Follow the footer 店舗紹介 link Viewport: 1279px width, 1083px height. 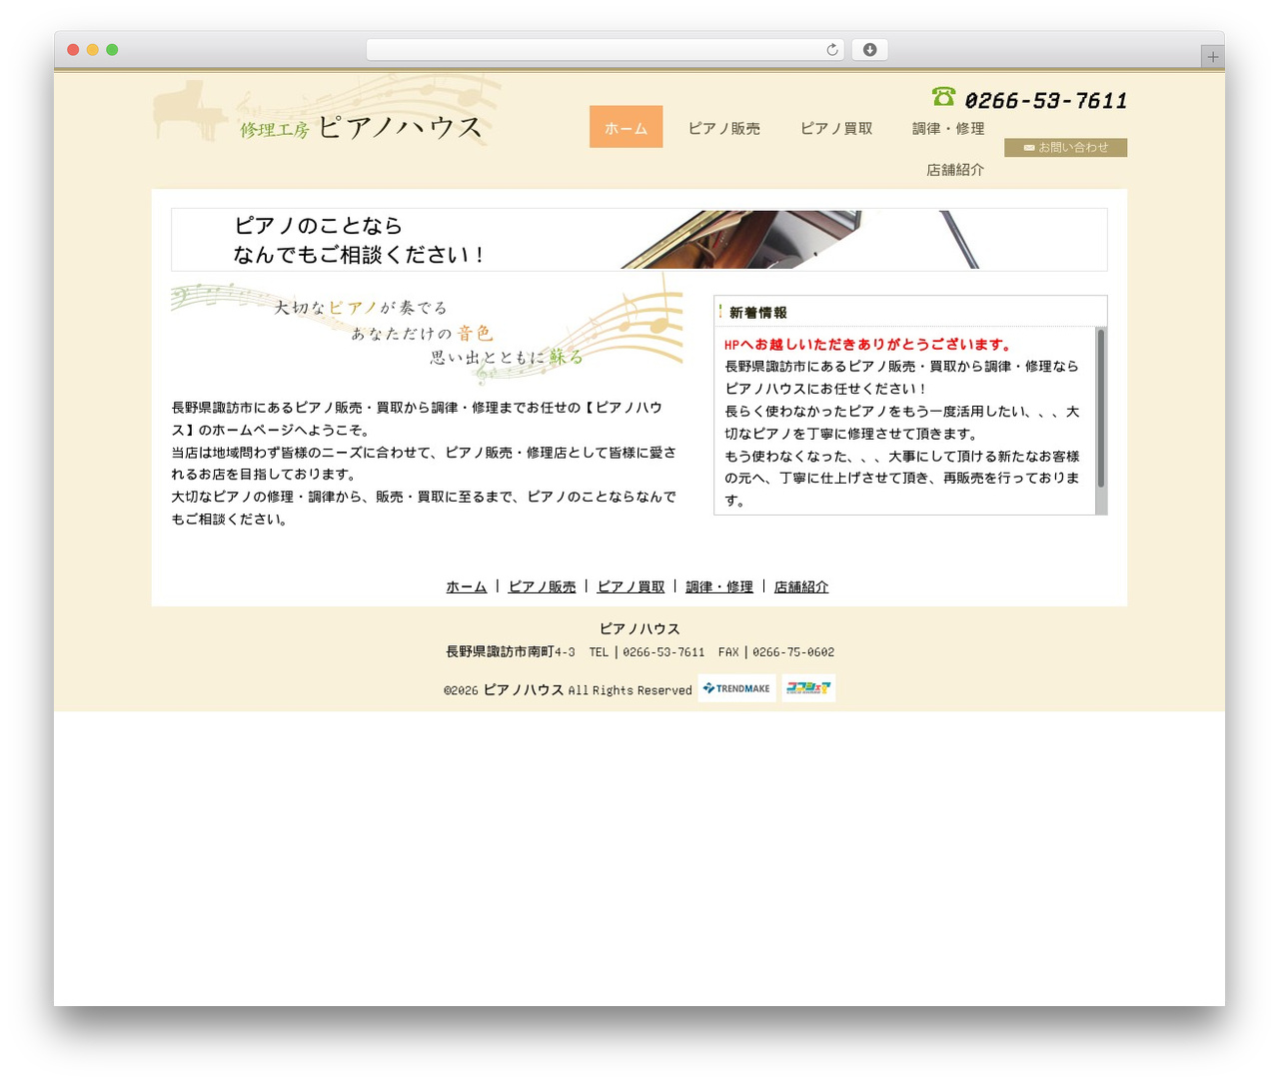tap(801, 586)
